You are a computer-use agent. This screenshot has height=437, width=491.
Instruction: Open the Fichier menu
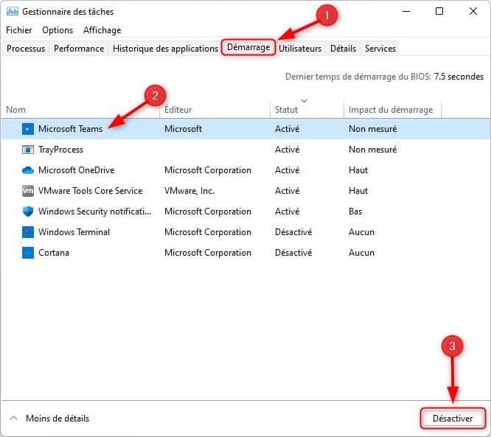(18, 30)
